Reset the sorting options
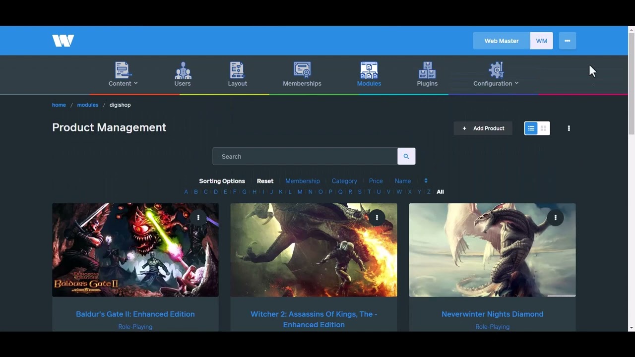The image size is (635, 357). pos(265,181)
